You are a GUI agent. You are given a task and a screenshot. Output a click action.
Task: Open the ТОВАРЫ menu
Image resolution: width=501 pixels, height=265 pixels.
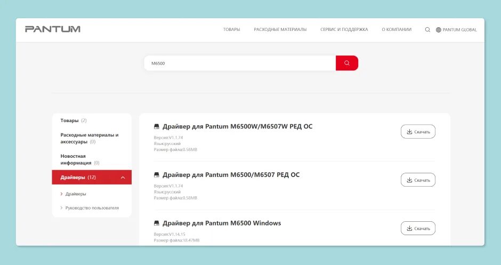(x=232, y=29)
